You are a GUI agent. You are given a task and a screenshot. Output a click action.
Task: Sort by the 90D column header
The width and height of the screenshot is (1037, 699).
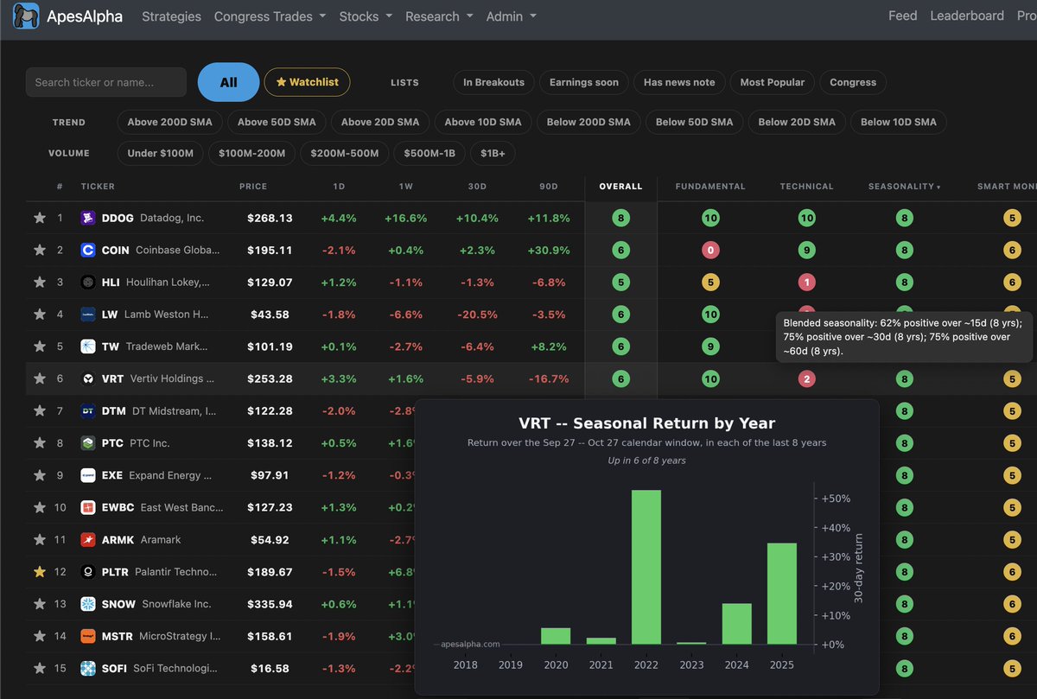tap(548, 187)
